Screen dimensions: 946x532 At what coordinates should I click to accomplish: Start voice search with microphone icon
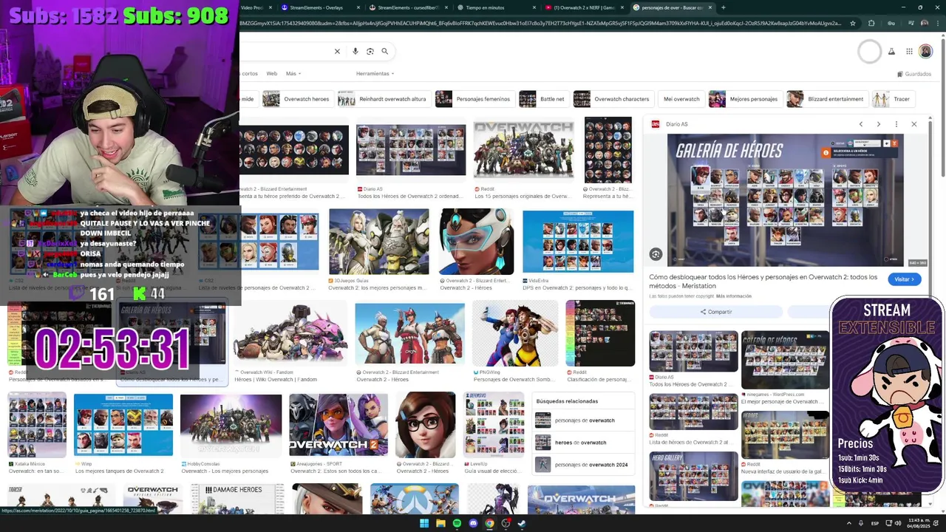point(355,51)
